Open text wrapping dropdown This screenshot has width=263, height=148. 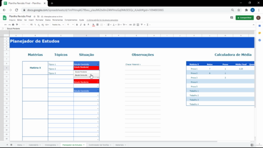coord(120,25)
